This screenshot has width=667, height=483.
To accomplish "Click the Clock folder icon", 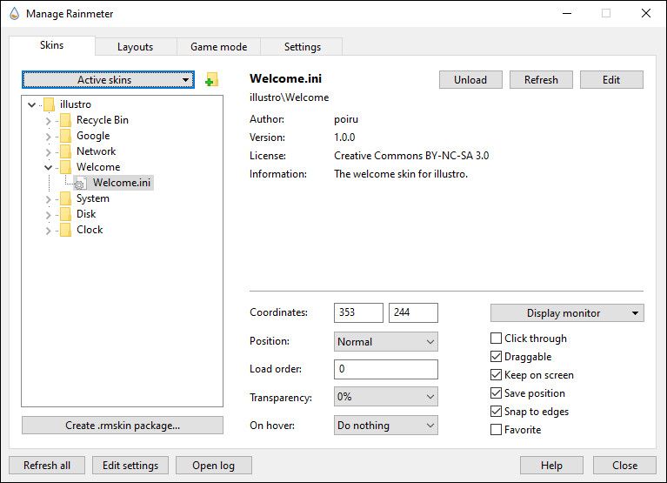I will pyautogui.click(x=65, y=230).
